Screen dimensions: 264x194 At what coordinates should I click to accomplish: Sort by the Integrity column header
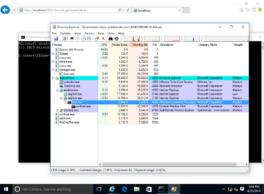(x=240, y=45)
